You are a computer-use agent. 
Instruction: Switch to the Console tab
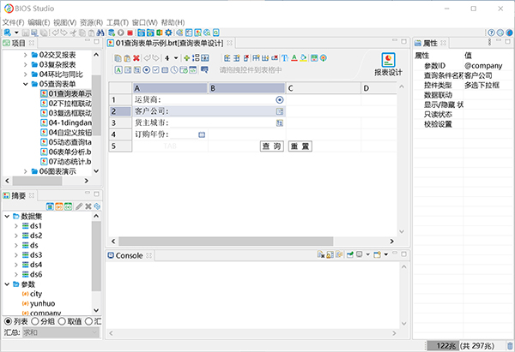[129, 255]
